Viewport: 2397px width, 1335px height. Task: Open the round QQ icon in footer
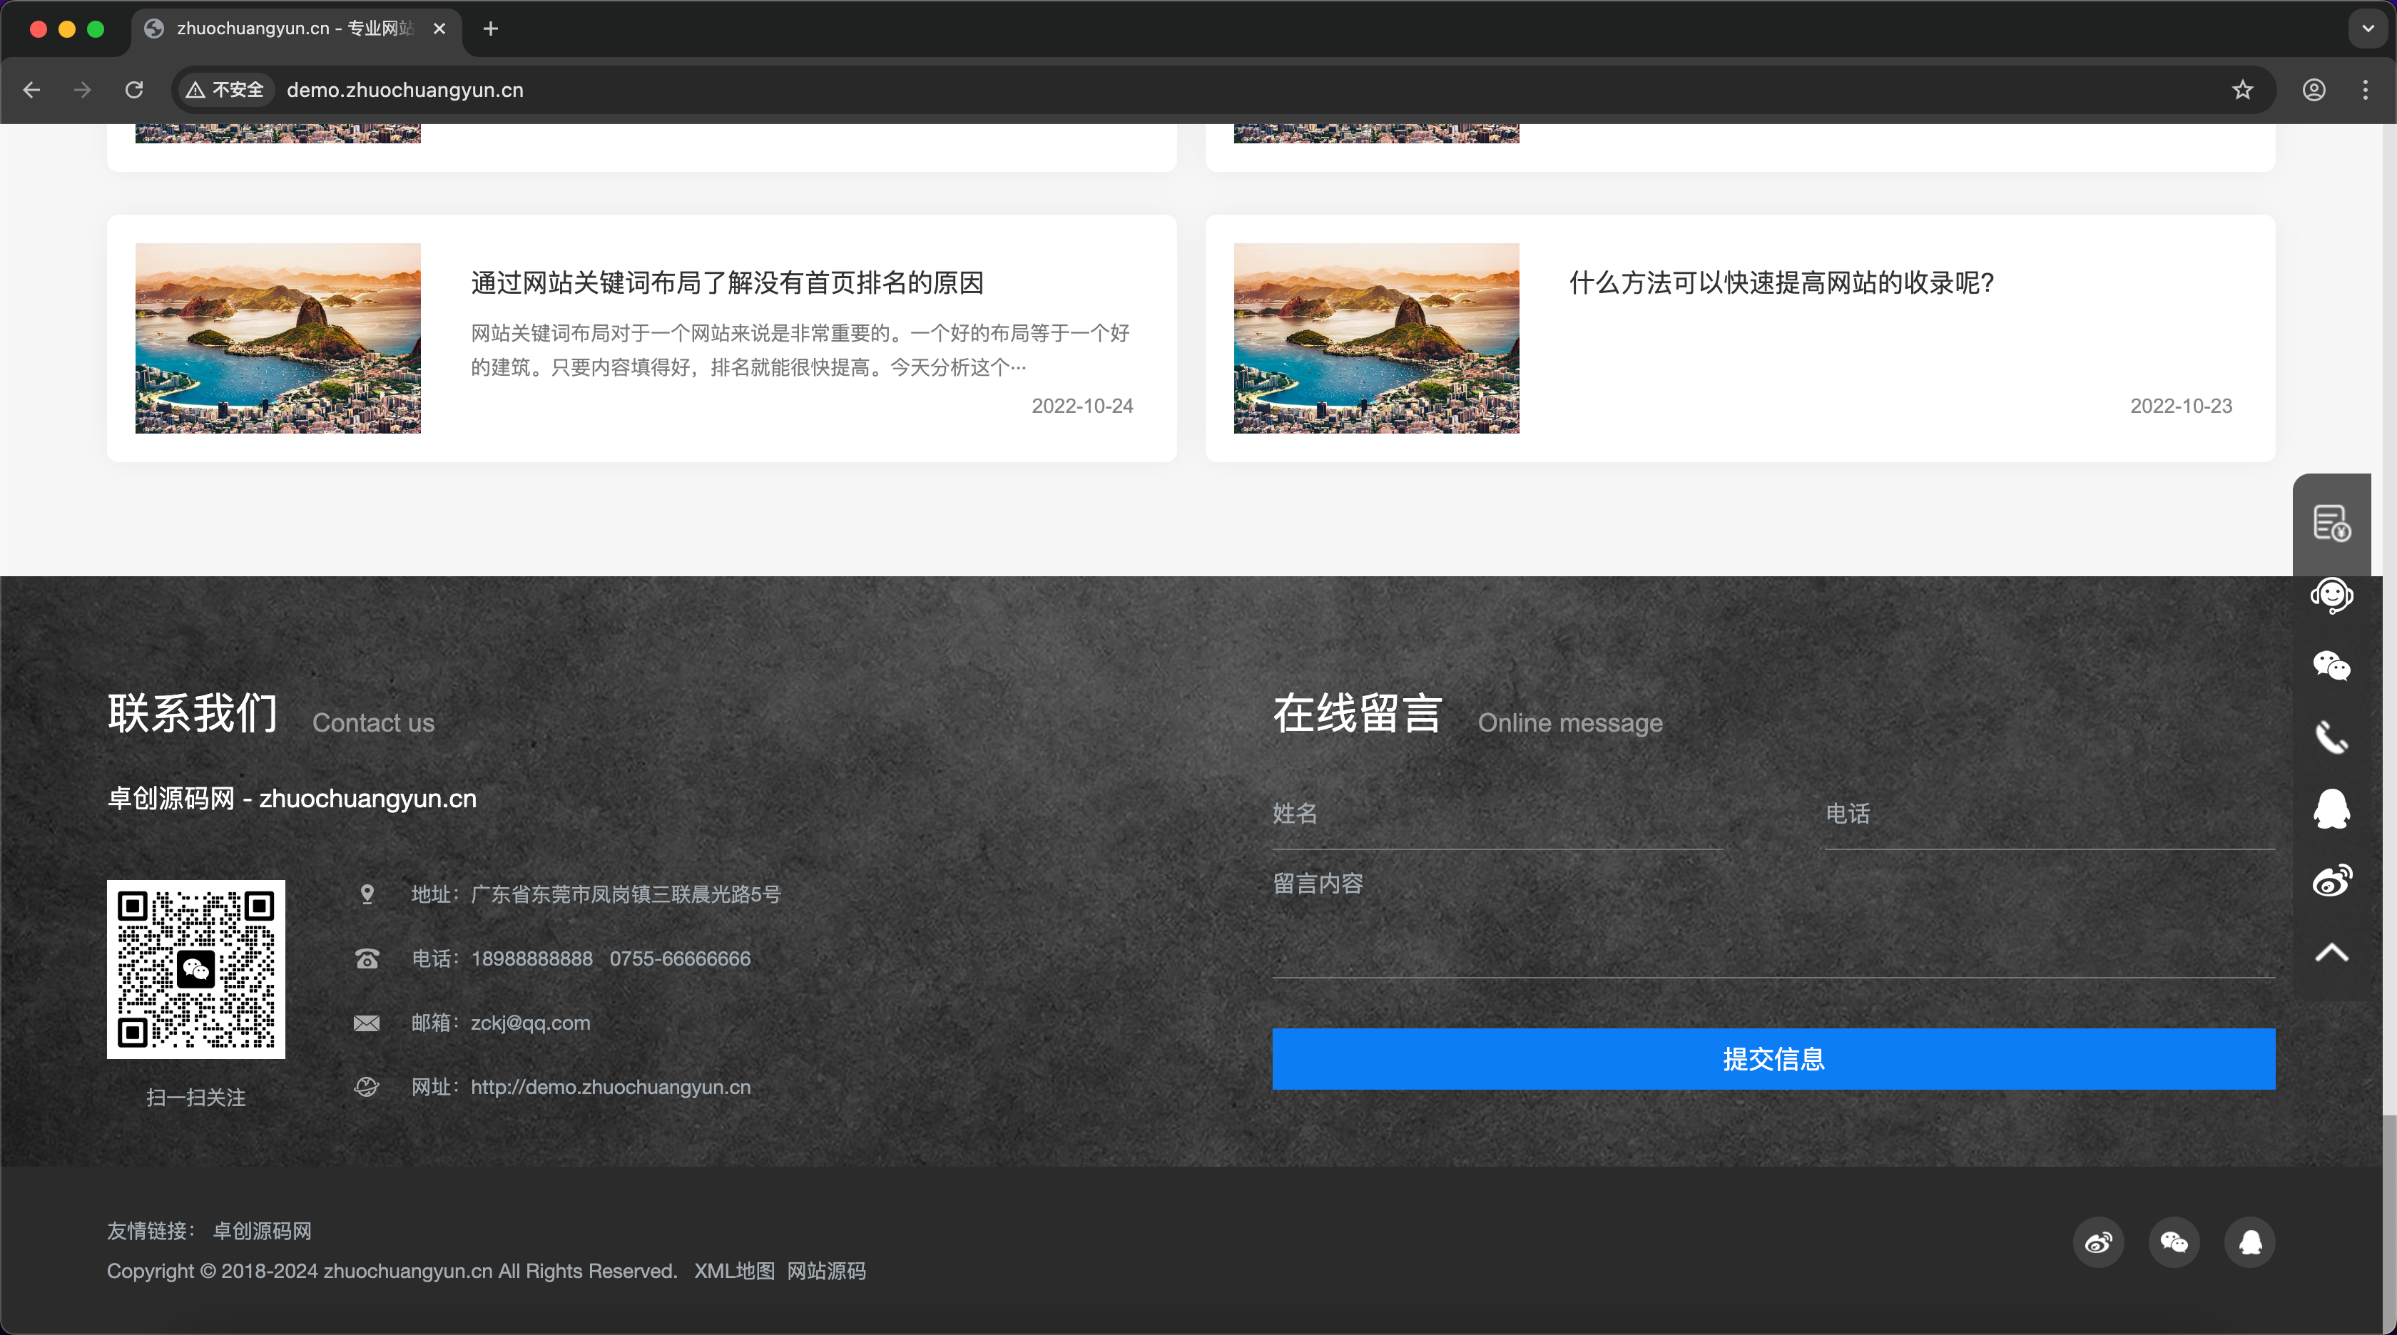pyautogui.click(x=2250, y=1243)
